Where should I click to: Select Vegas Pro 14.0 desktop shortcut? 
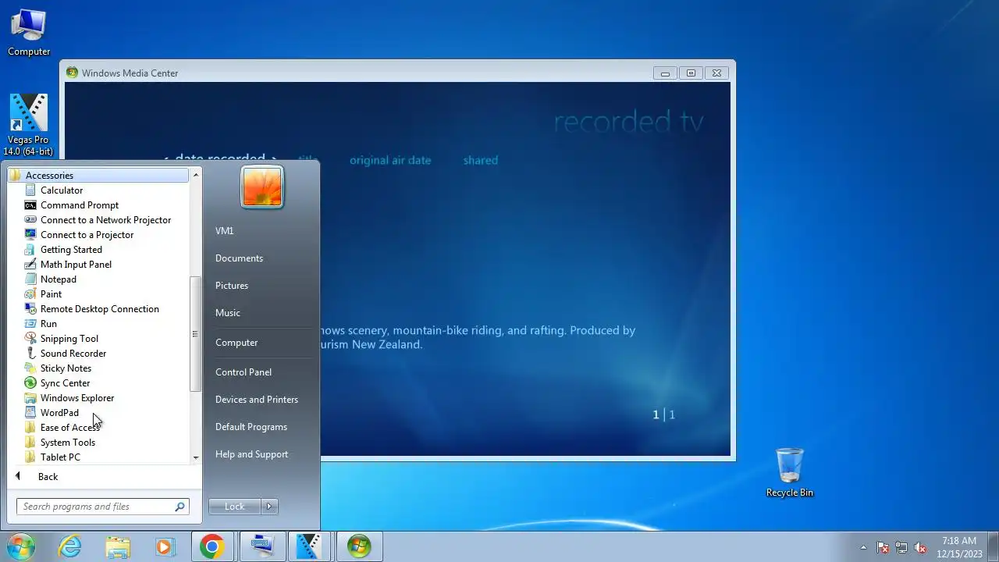[x=28, y=125]
